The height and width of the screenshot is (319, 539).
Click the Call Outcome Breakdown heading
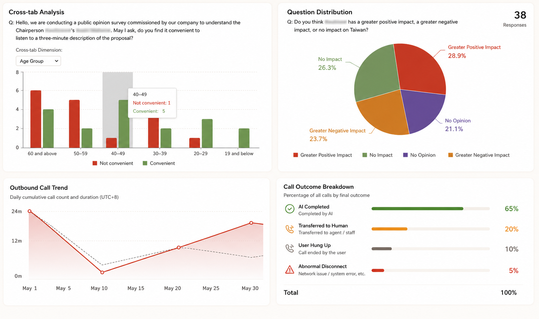318,187
